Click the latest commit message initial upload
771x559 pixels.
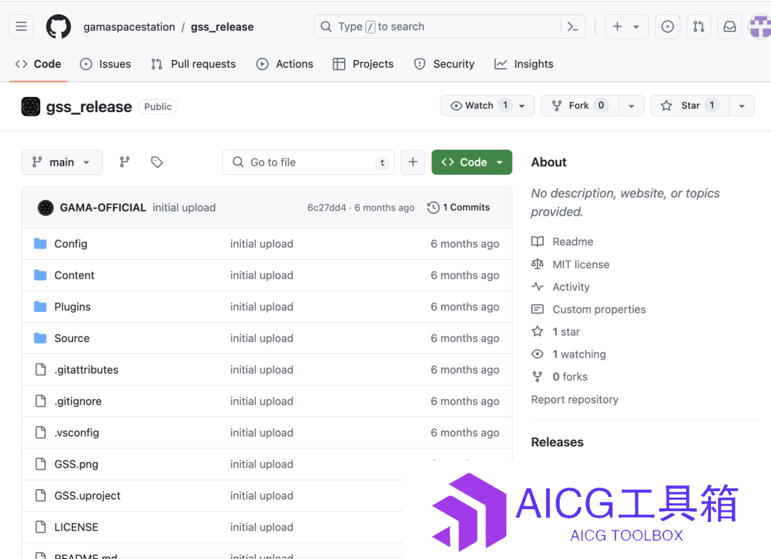[184, 208]
